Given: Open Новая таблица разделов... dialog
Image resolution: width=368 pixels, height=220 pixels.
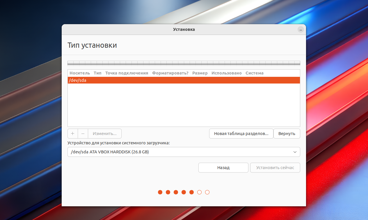Looking at the screenshot, I should click(x=241, y=134).
